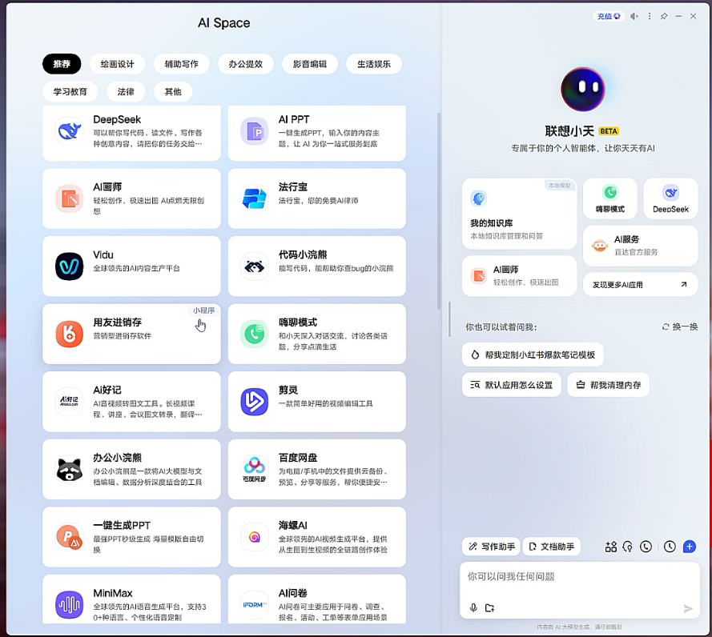Start new chat with blue plus icon

[689, 547]
